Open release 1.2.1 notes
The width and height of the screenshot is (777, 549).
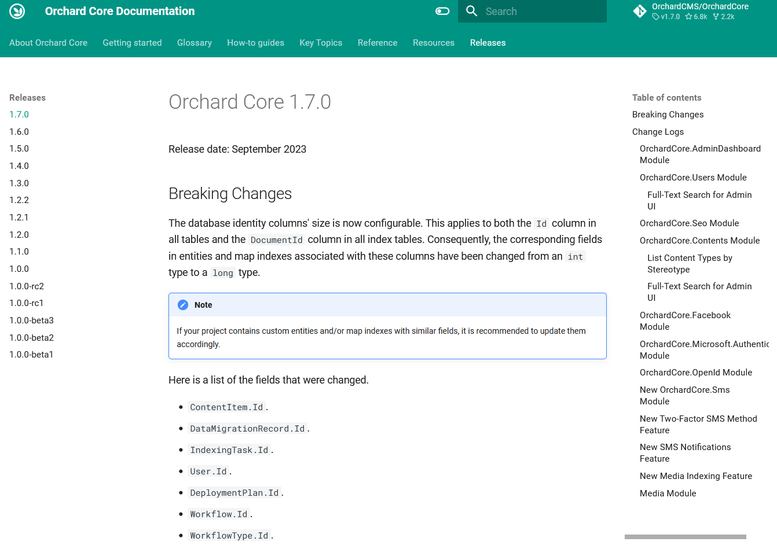(x=19, y=218)
